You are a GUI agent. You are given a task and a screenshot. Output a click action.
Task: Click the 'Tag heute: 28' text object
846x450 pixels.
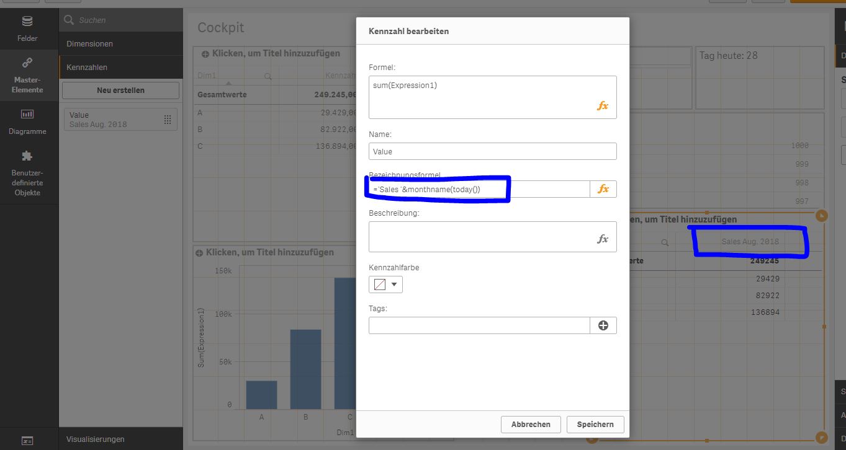pyautogui.click(x=729, y=55)
